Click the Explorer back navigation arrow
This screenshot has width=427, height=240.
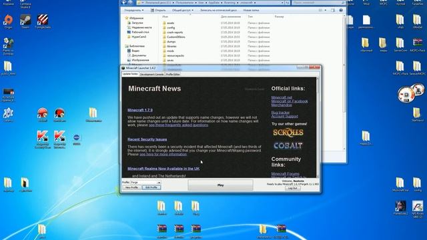click(x=124, y=3)
